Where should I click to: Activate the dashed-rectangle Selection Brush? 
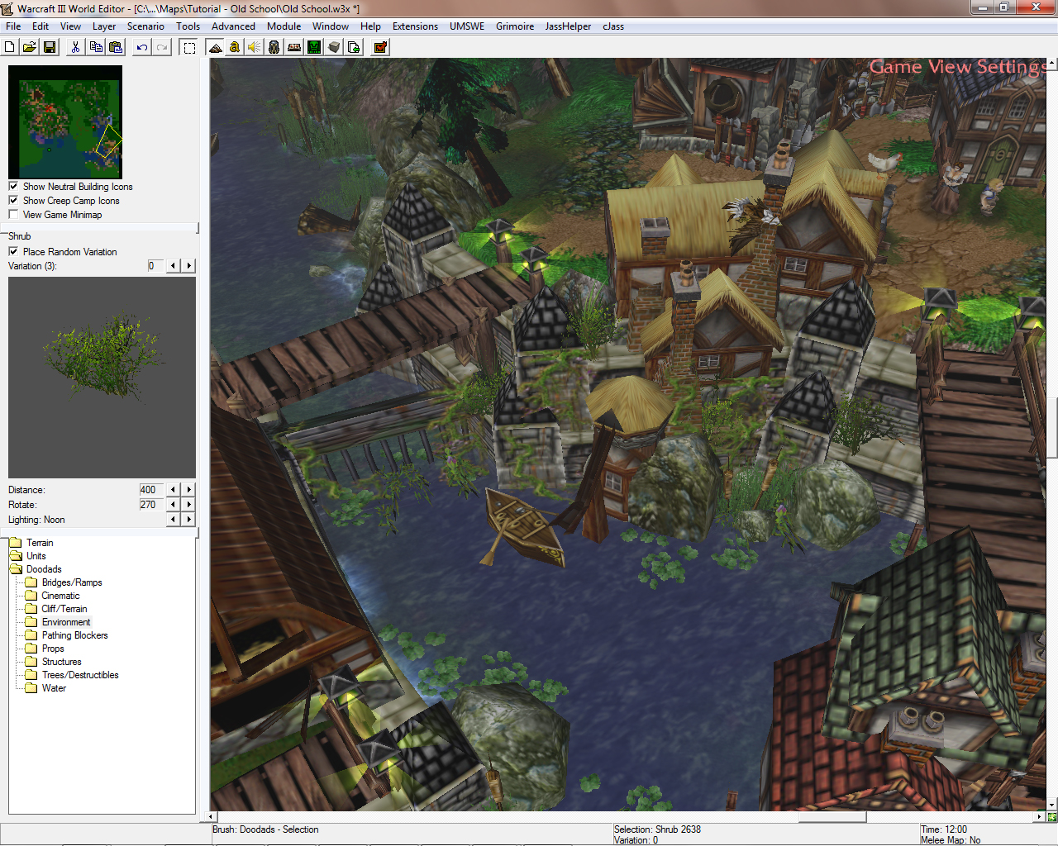[x=189, y=47]
